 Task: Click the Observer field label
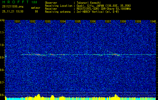(51, 3)
